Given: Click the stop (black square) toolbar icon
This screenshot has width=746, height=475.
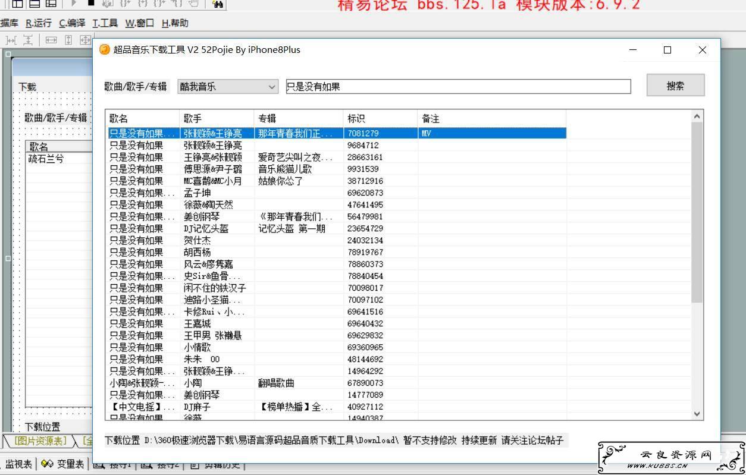Looking at the screenshot, I should 91,4.
